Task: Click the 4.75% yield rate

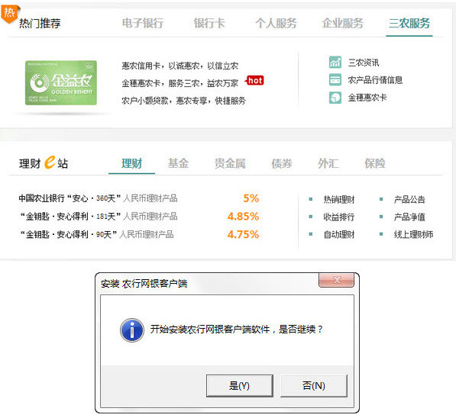Action: click(x=243, y=234)
